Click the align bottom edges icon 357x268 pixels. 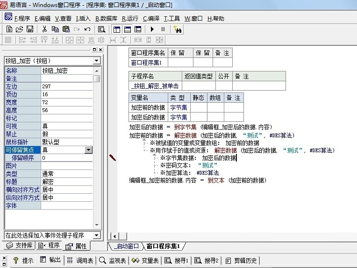[55, 40]
